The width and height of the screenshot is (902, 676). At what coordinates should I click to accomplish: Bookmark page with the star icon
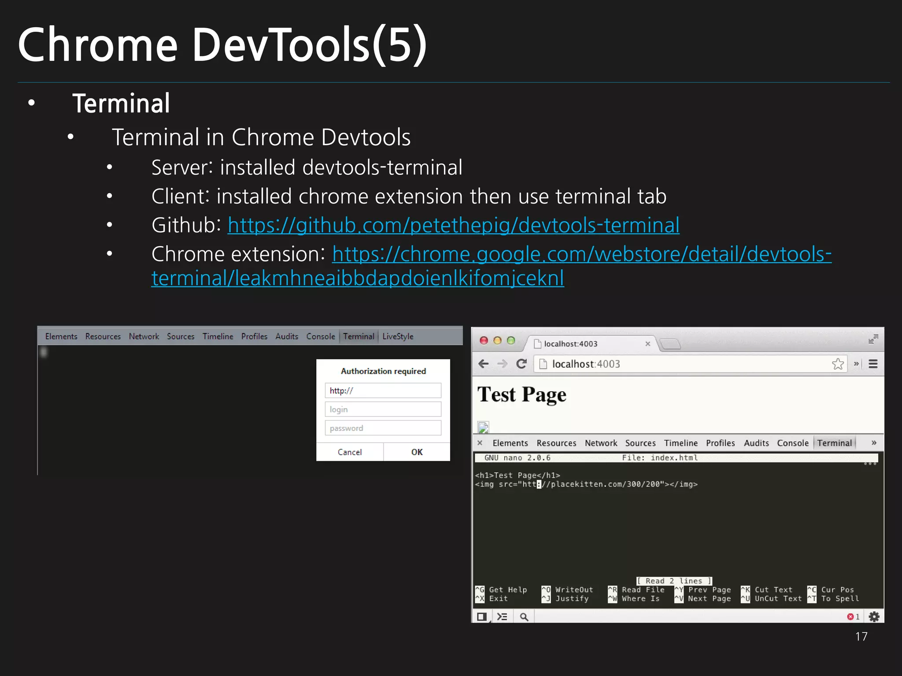[x=838, y=364]
